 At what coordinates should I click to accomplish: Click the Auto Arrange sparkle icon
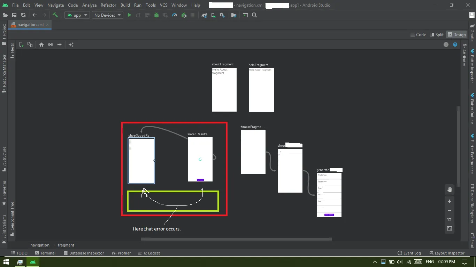[71, 44]
